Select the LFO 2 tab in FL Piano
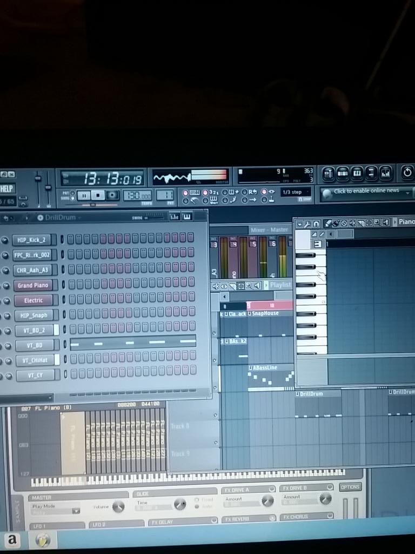 117,525
